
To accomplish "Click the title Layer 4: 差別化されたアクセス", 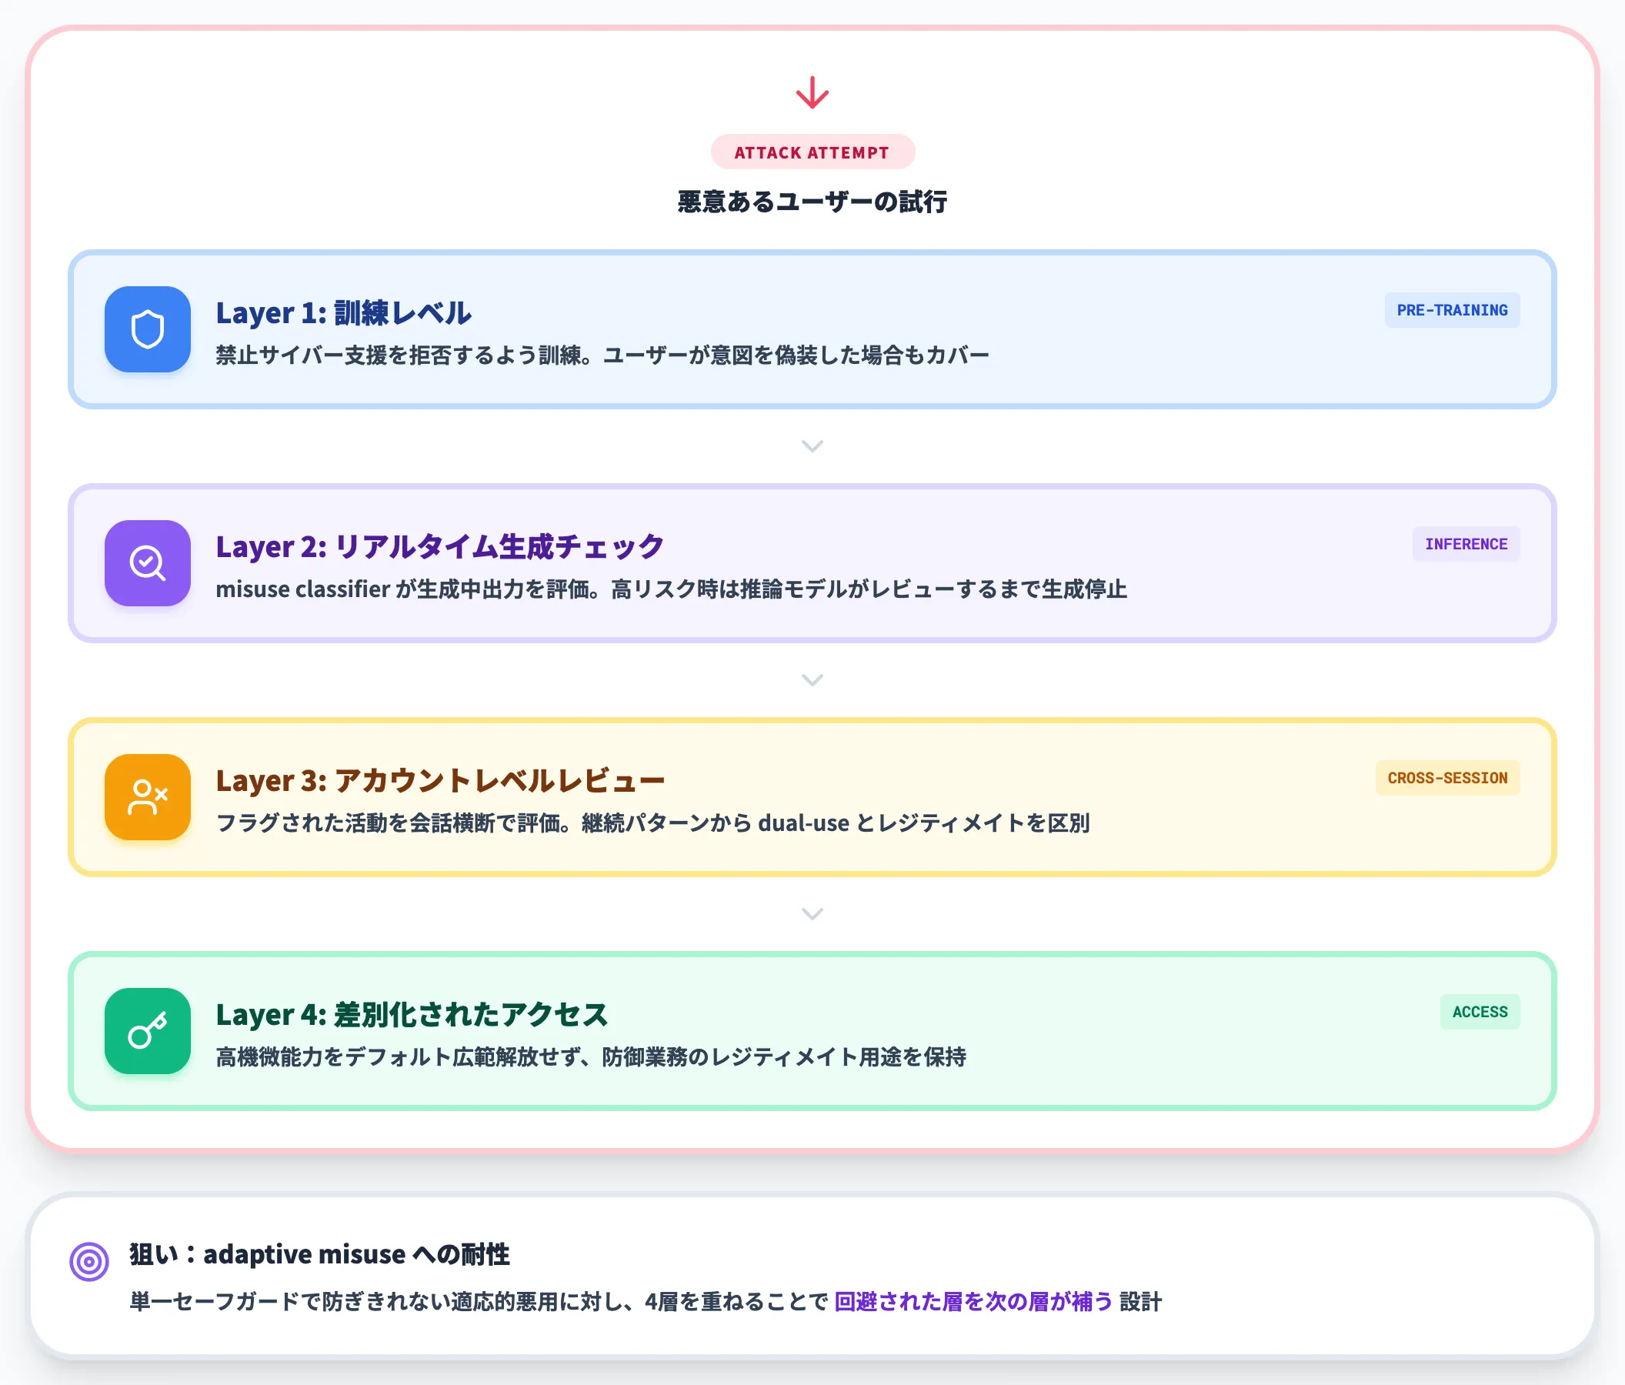I will coord(412,1014).
